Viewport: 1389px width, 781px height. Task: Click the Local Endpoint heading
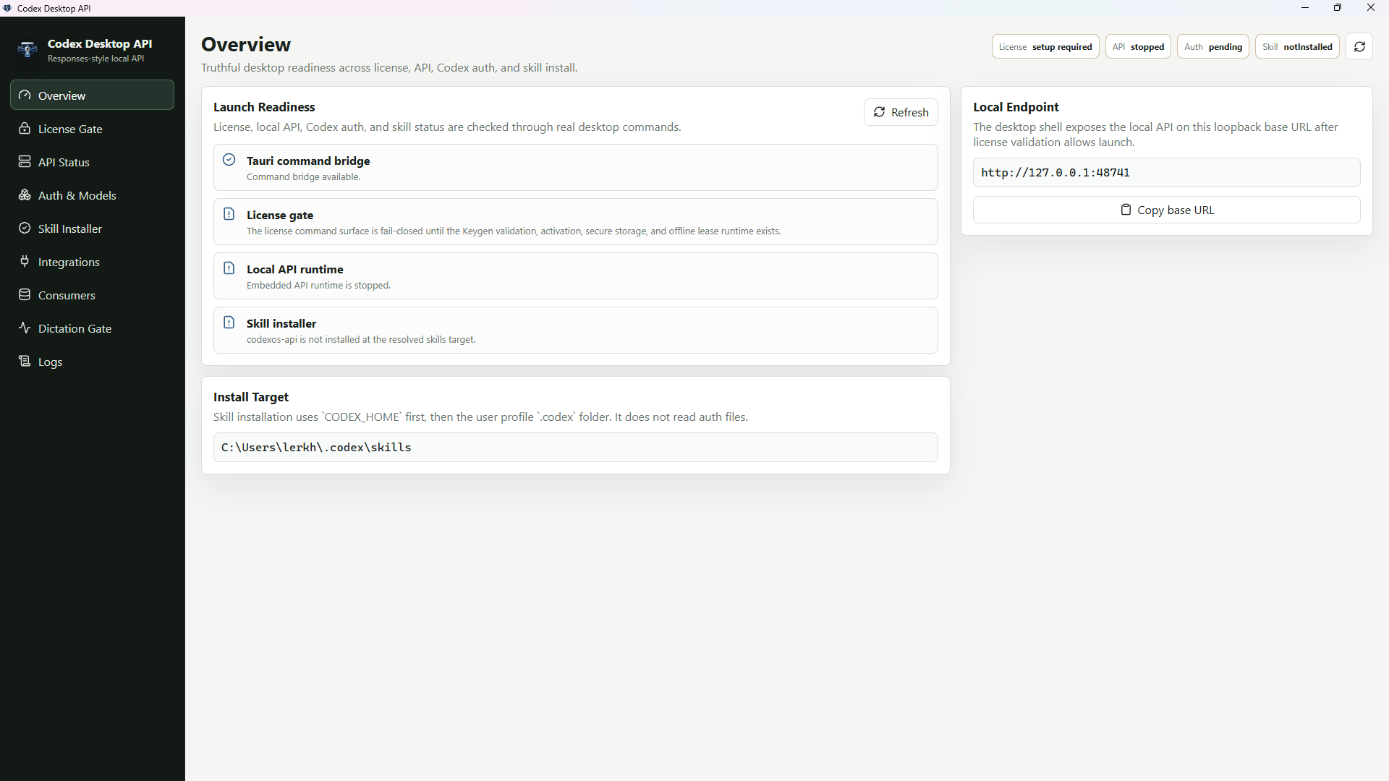[x=1016, y=107]
